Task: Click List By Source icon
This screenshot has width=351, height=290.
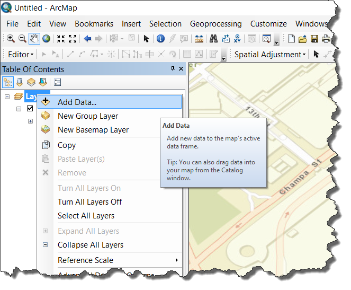Action: [x=20, y=82]
